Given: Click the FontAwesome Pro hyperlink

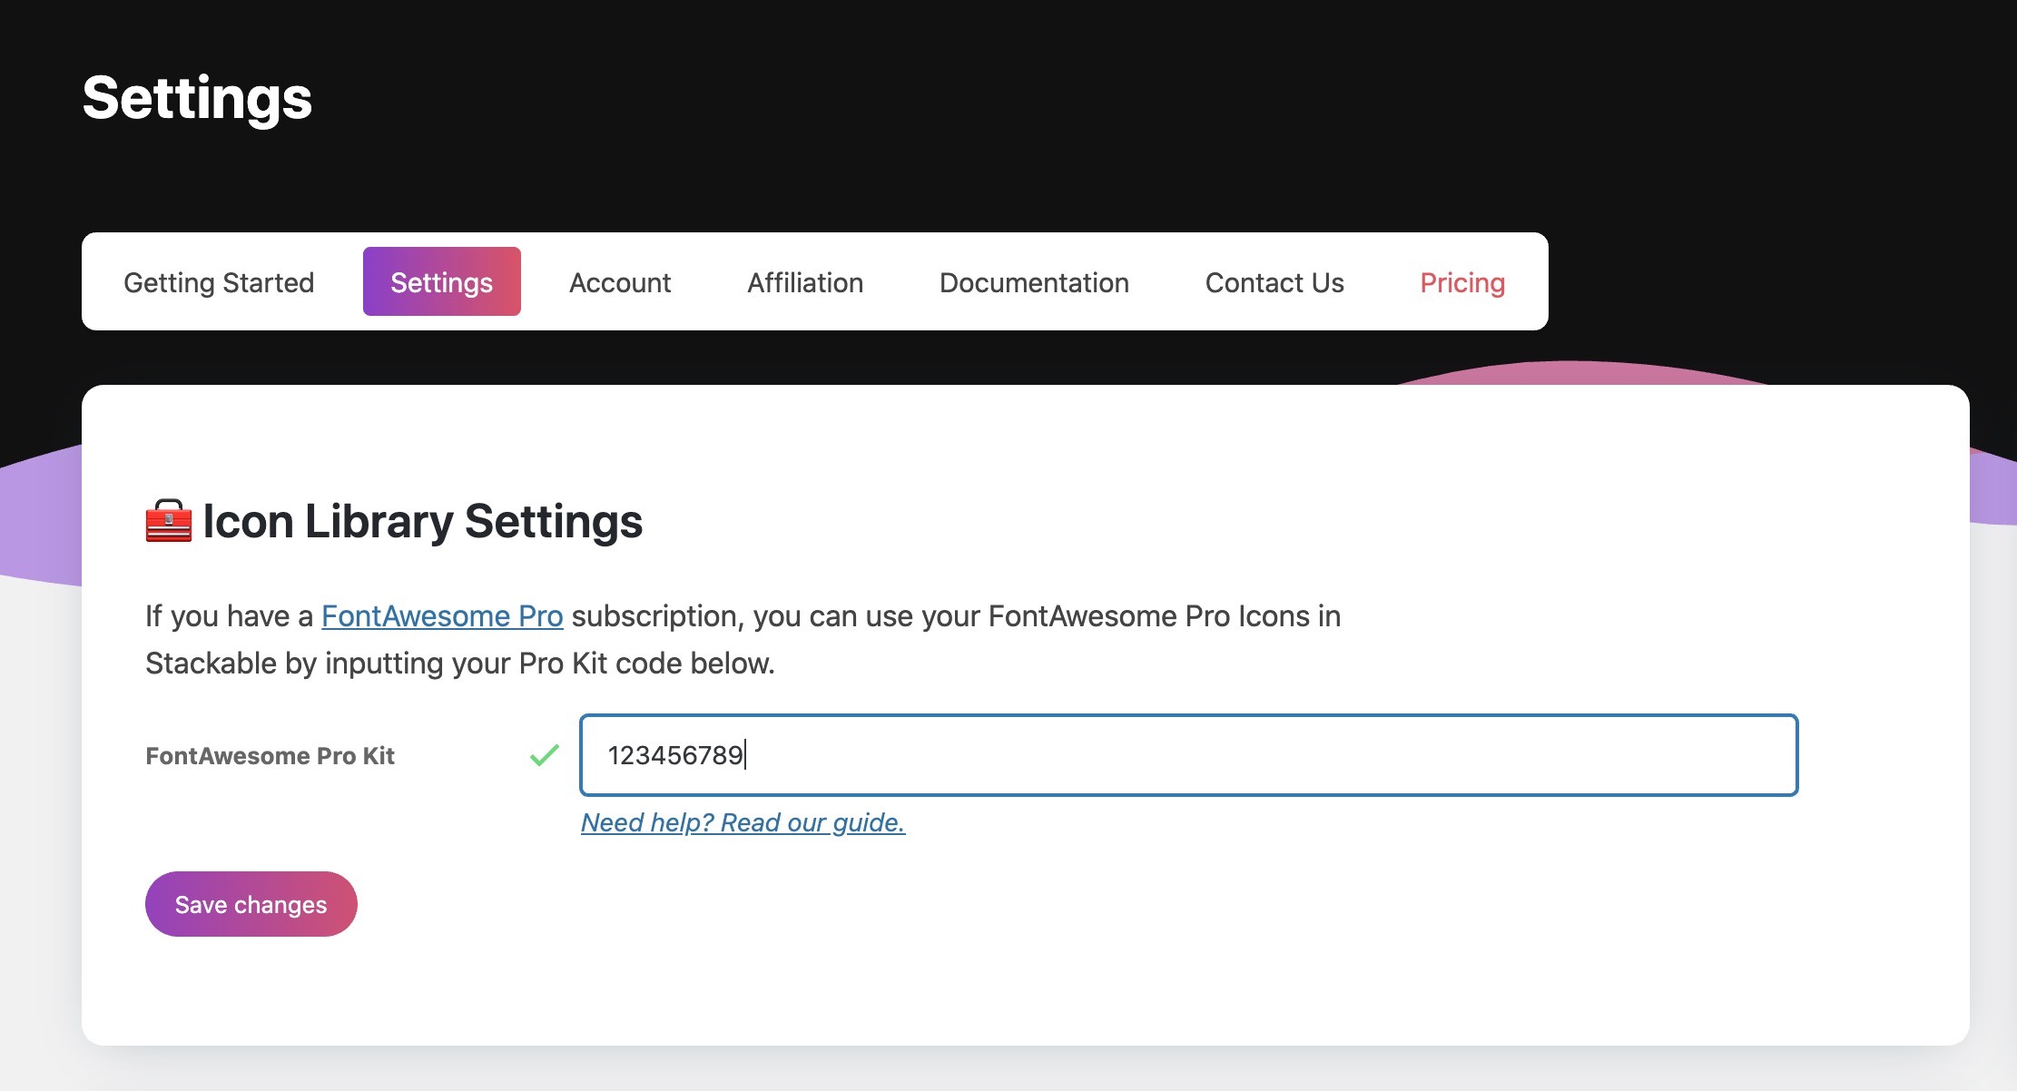Looking at the screenshot, I should (x=442, y=615).
